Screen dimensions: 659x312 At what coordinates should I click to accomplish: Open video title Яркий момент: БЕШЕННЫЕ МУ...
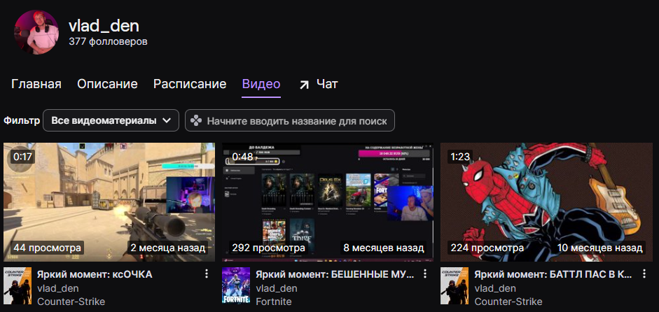[335, 274]
